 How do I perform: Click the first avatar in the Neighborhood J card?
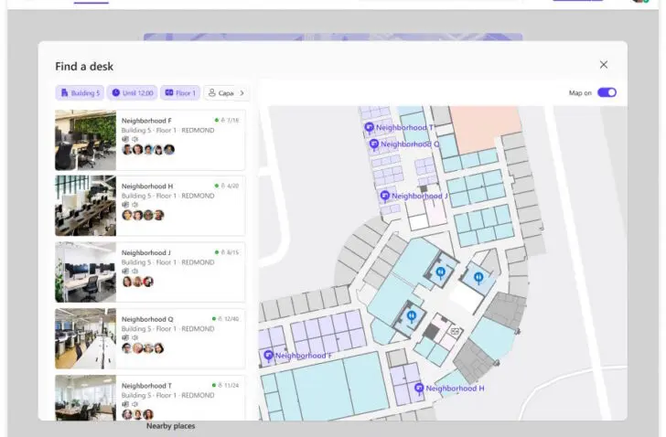click(x=127, y=282)
